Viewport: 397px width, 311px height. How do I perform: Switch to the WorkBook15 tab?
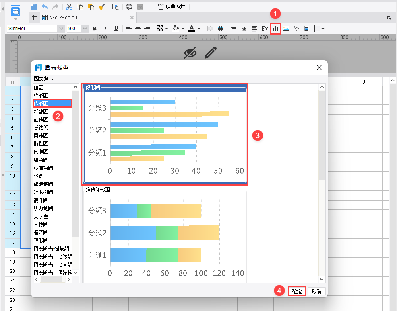(66, 17)
